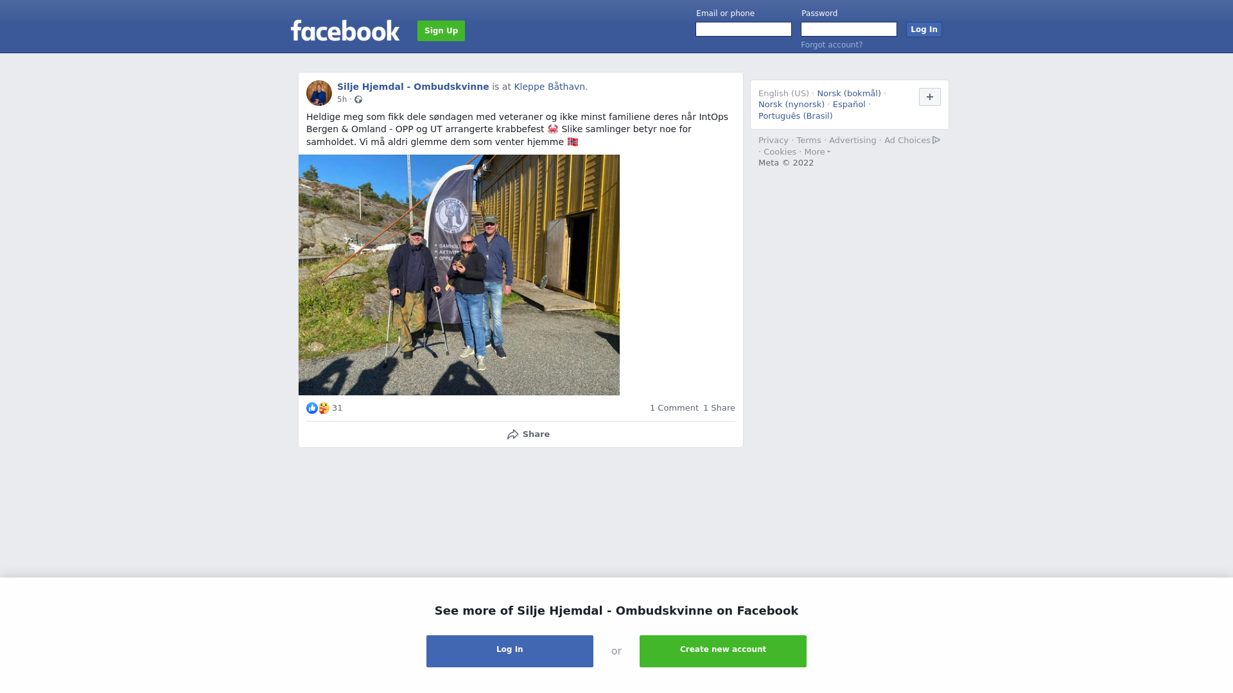Click the top Log In button

coord(924,30)
